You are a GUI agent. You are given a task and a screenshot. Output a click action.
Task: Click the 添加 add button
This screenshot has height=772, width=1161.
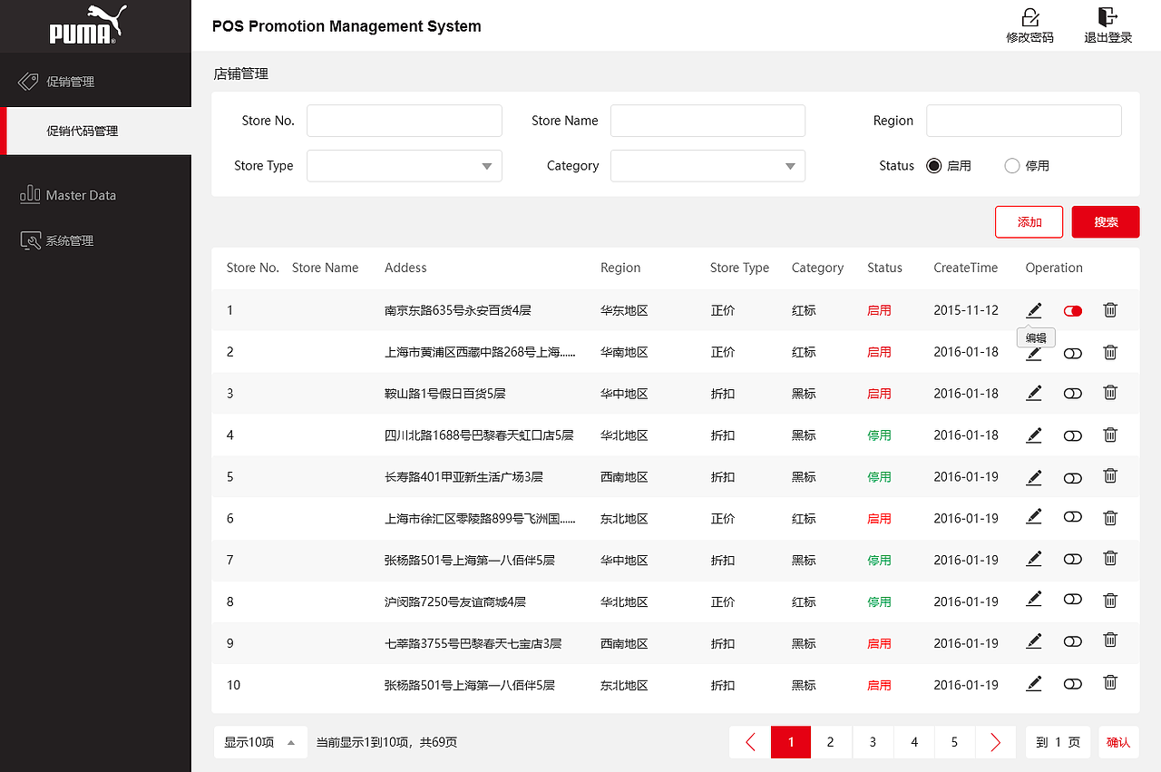(x=1029, y=222)
